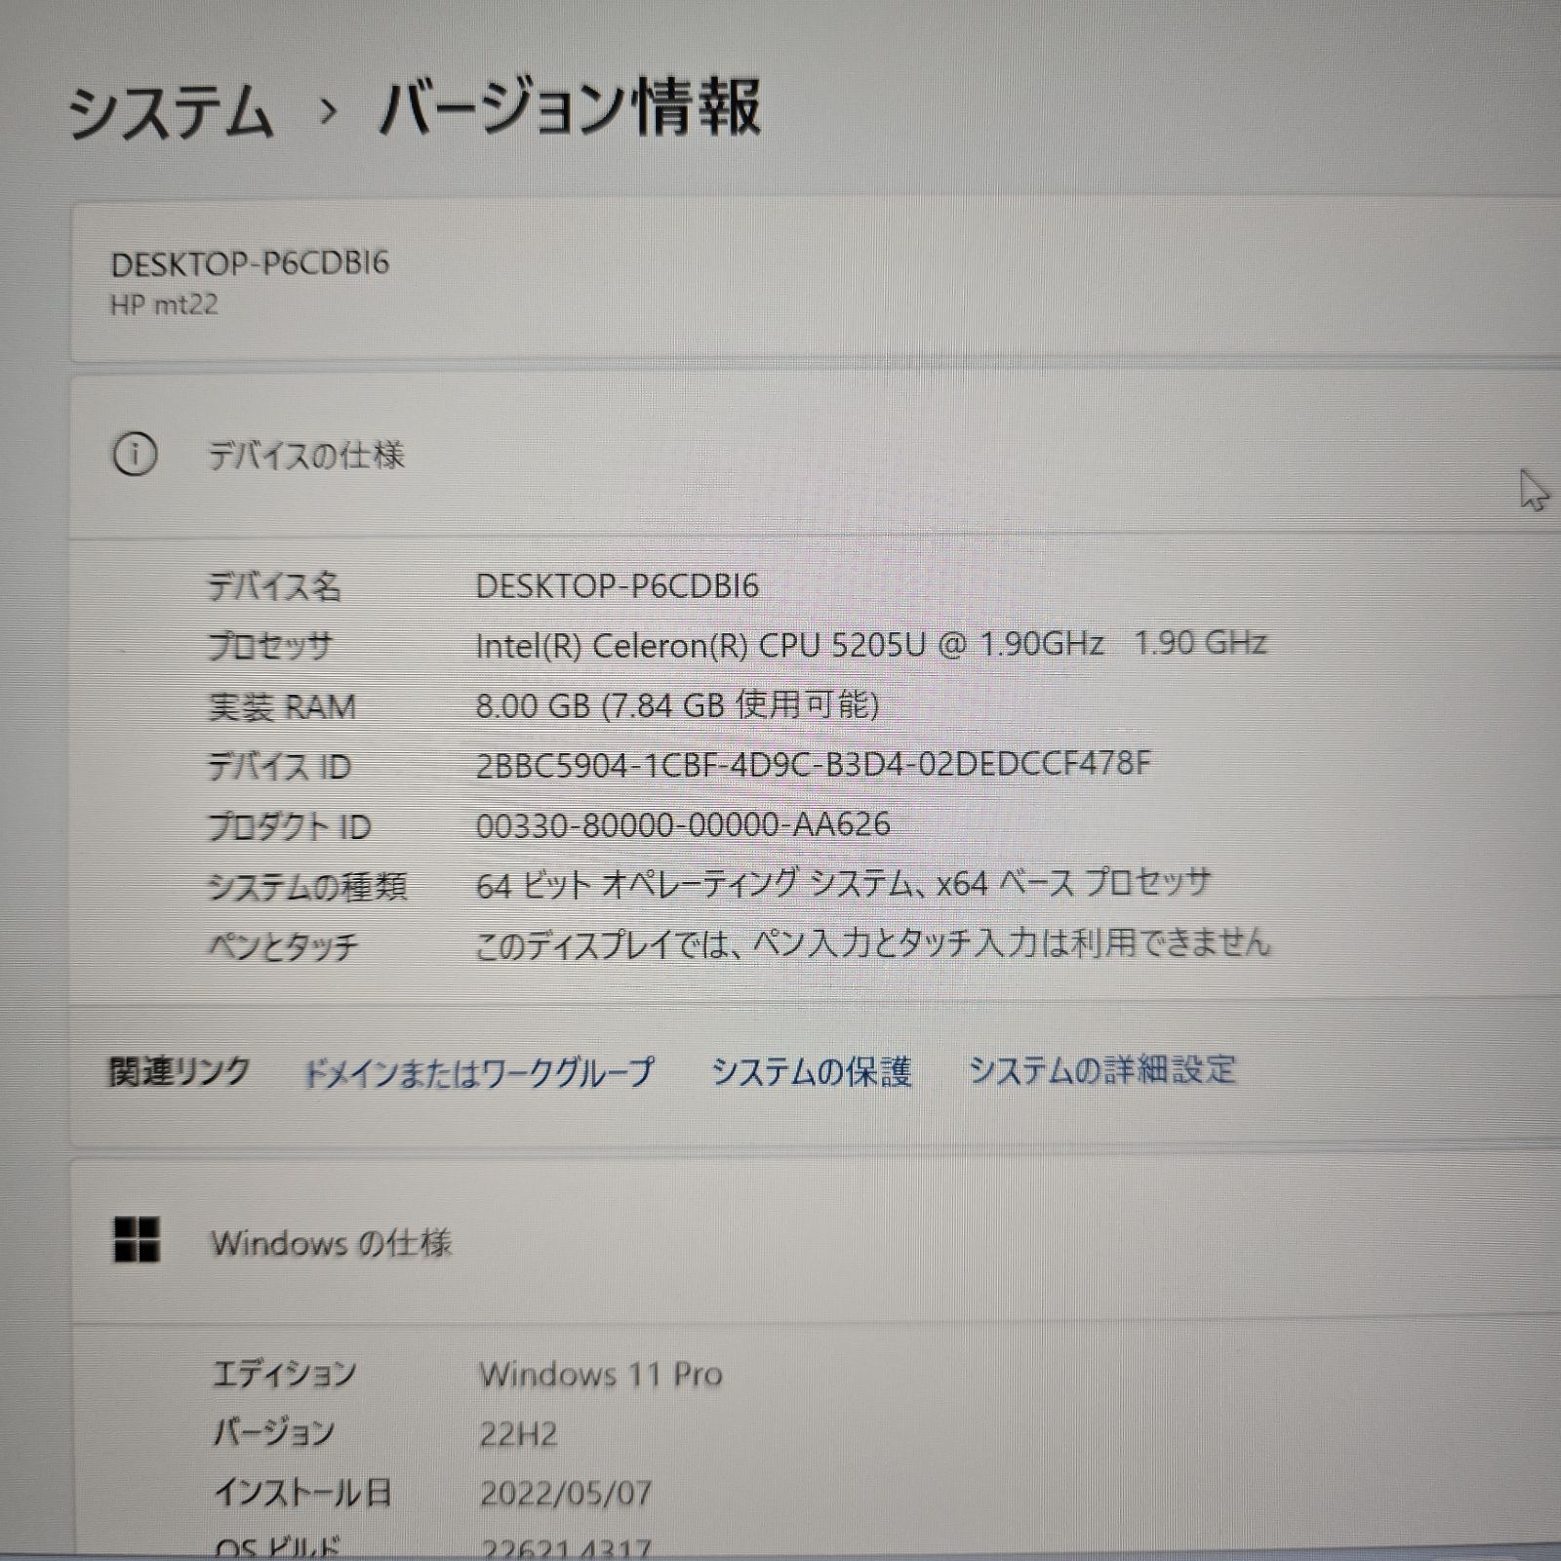This screenshot has width=1561, height=1561.
Task: Click the 実装 RAM label
Action: (282, 706)
